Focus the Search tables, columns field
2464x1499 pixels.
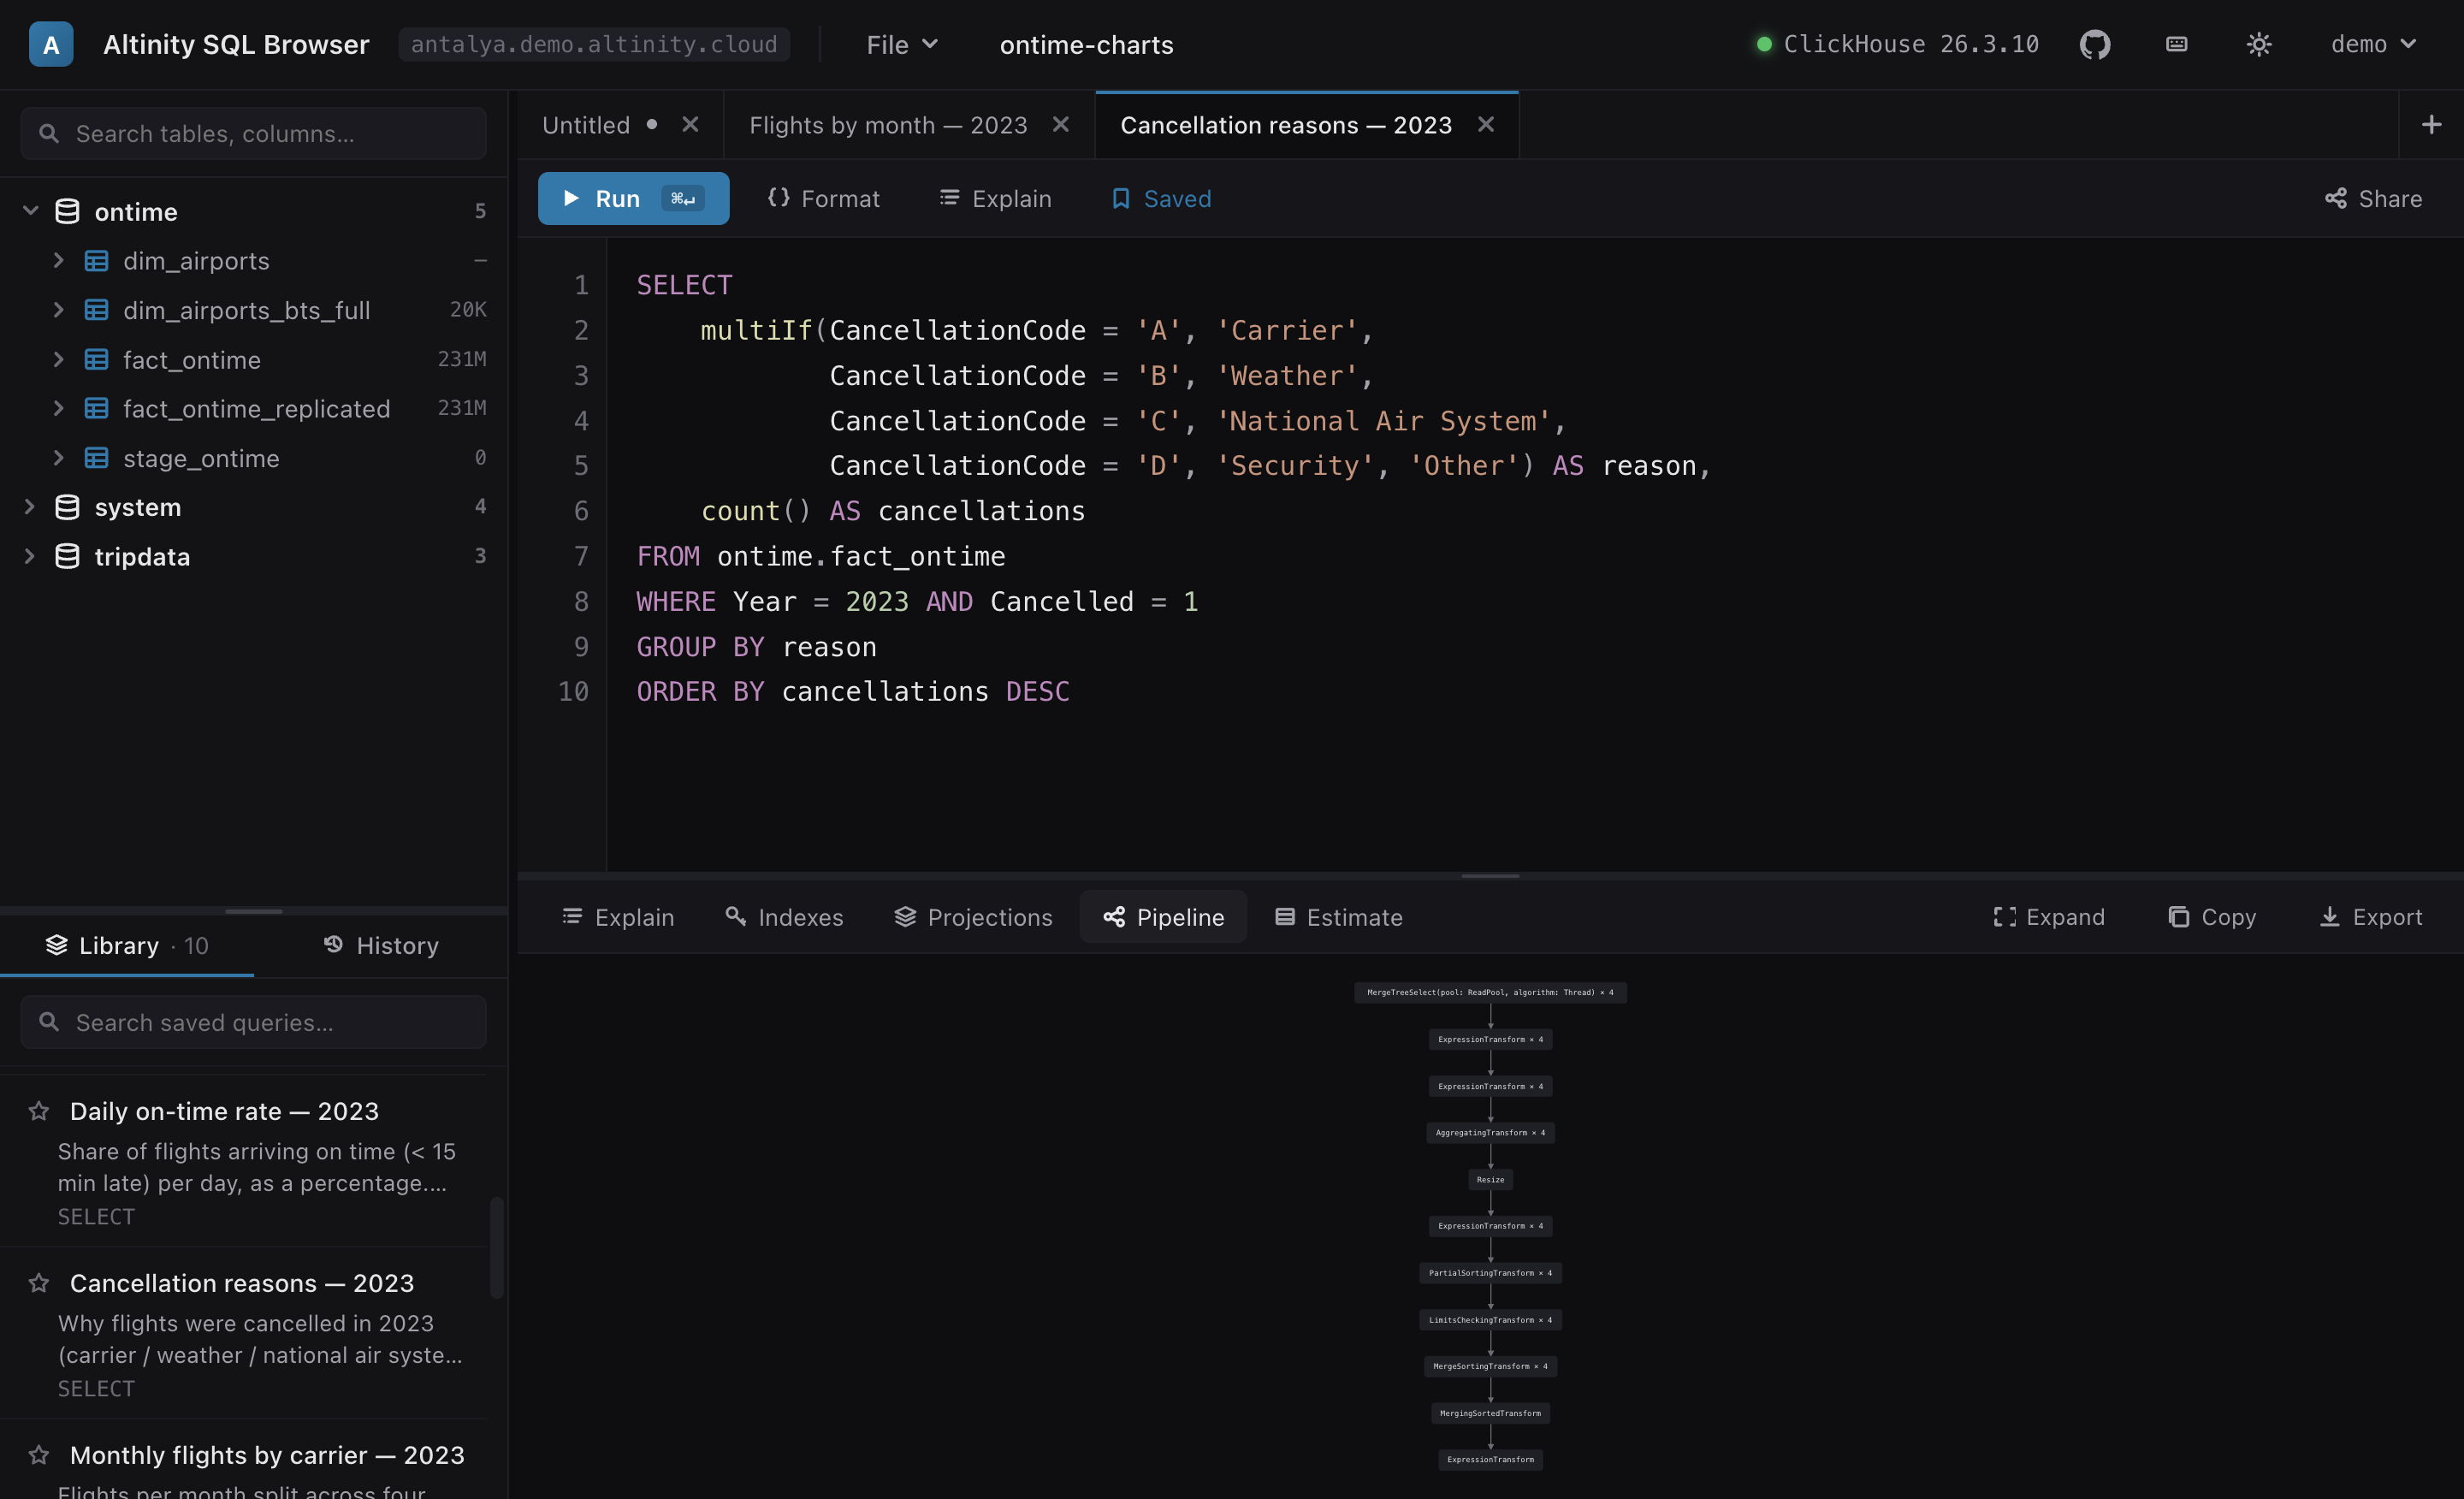[x=254, y=133]
